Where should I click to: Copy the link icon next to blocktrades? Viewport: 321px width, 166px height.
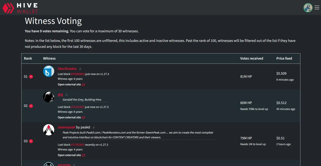[x=80, y=69]
